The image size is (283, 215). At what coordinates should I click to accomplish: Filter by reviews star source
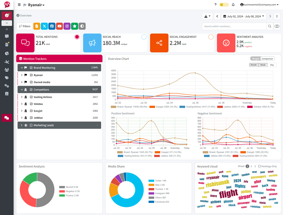coord(74,26)
